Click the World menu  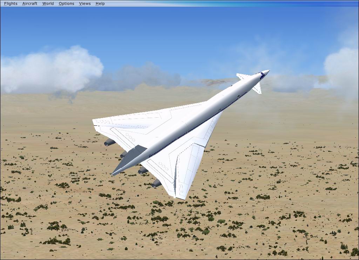pos(48,4)
